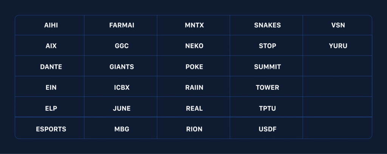Click the YURU table cell
The image size is (387, 154).
point(338,46)
